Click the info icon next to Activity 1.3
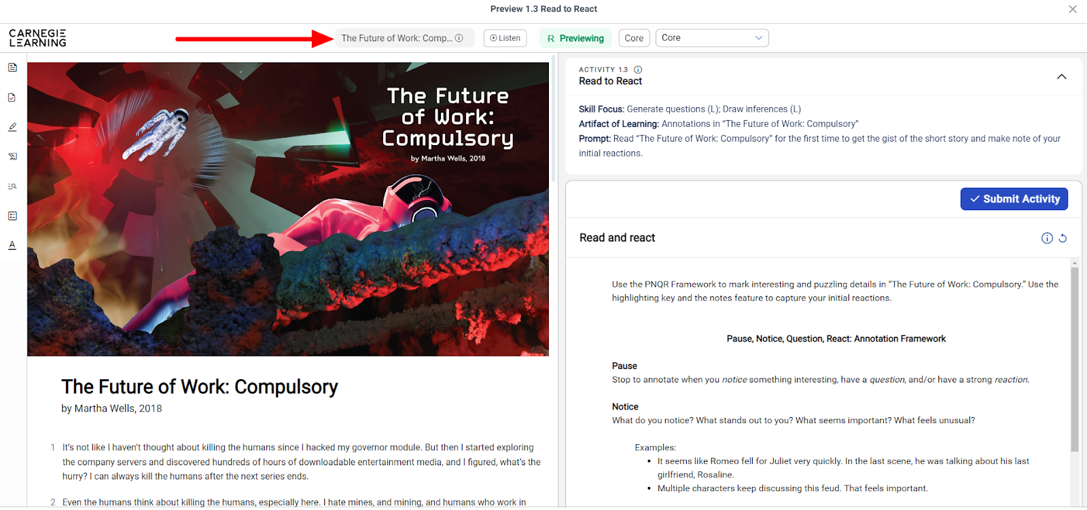This screenshot has height=510, width=1087. 638,69
